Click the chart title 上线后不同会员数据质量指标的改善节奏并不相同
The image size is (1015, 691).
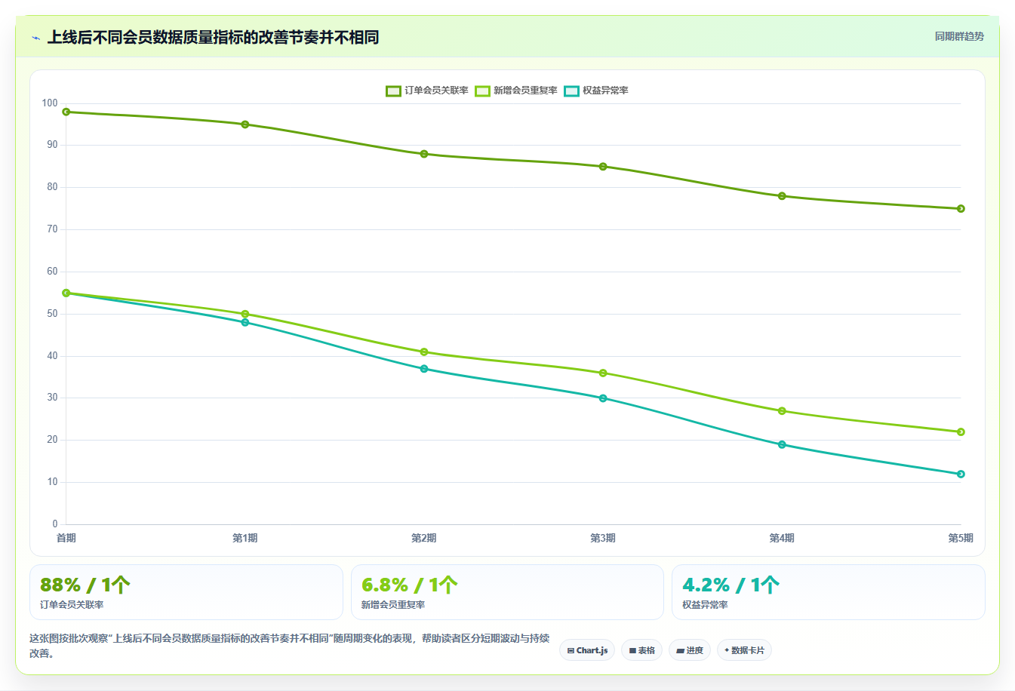(213, 37)
